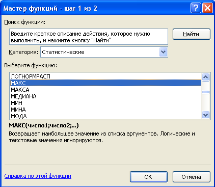Confirm with the OK button
The height and width of the screenshot is (187, 215).
click(x=149, y=177)
